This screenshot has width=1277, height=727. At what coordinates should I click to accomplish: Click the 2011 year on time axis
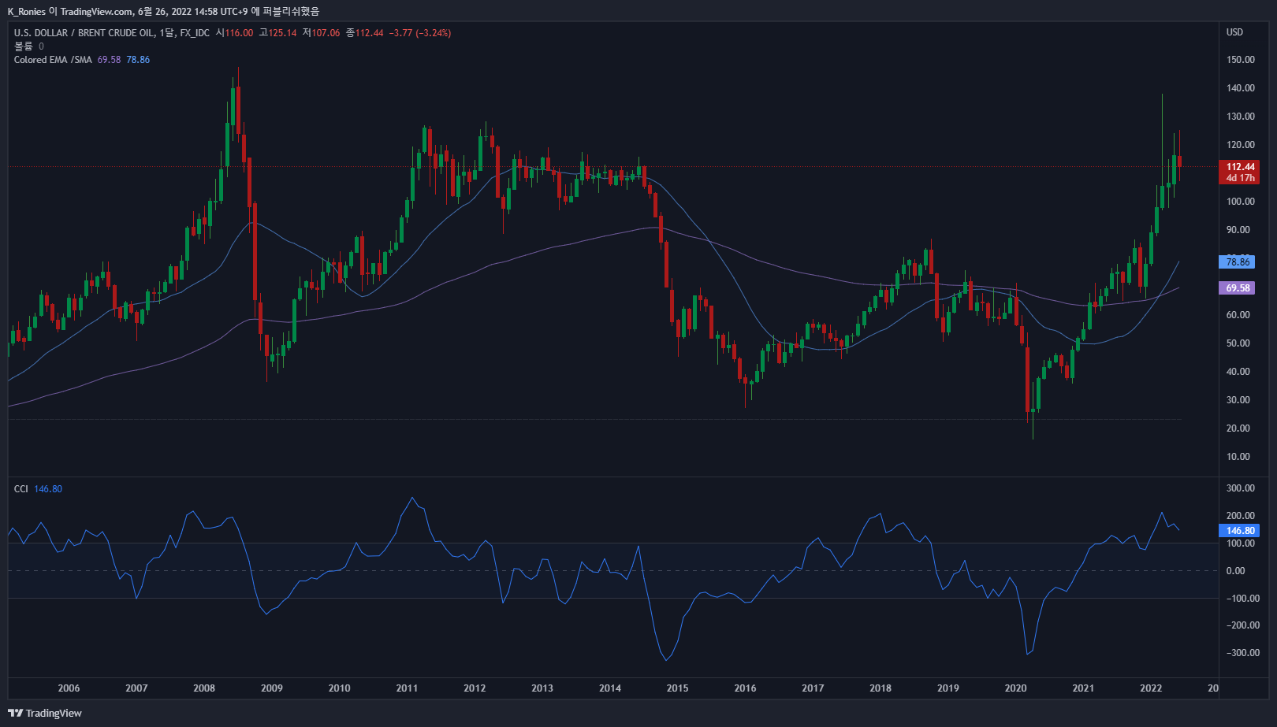[x=407, y=688]
